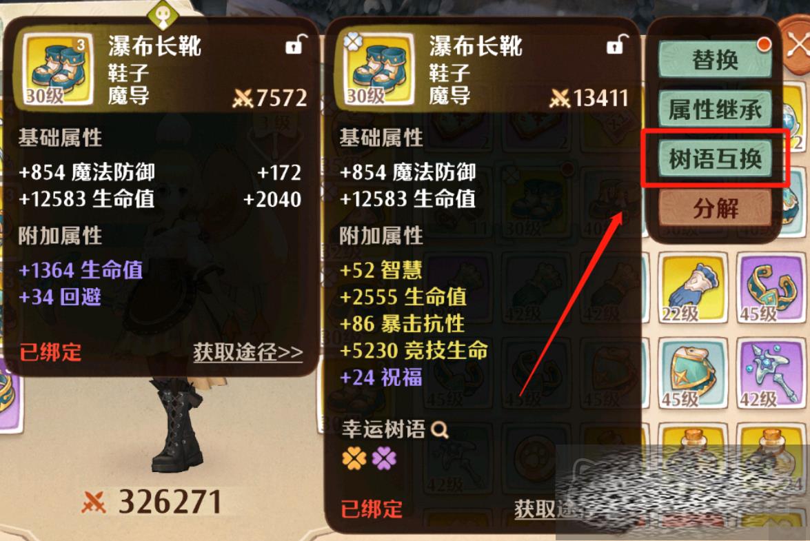
Task: Select the level 42 staff item
Action: coord(771,374)
